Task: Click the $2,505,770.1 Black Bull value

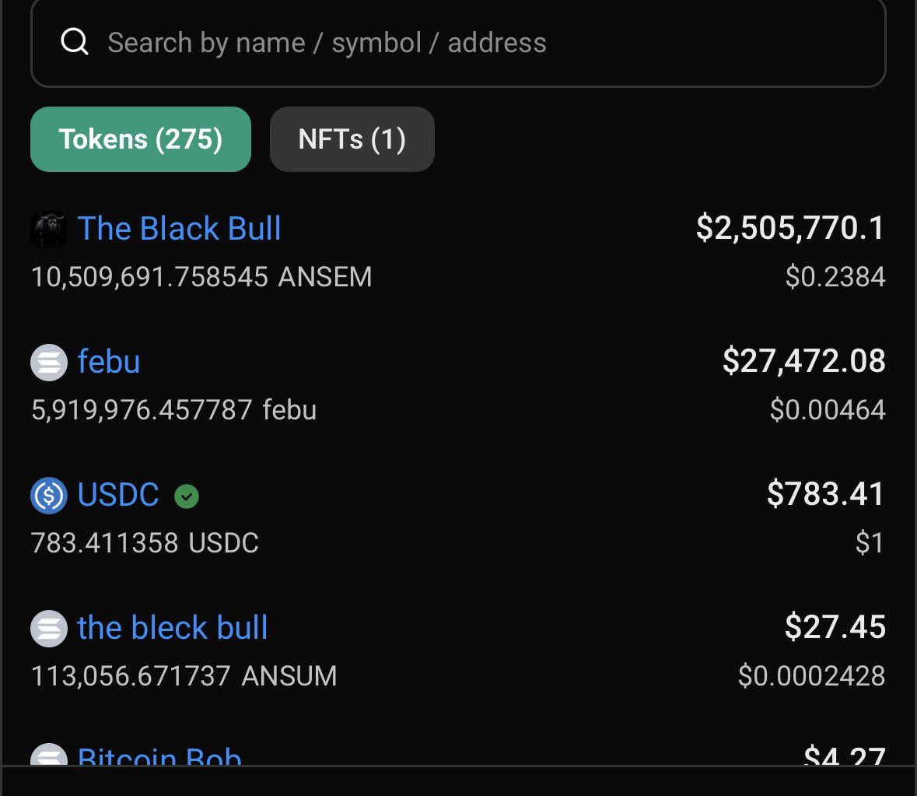Action: (791, 227)
